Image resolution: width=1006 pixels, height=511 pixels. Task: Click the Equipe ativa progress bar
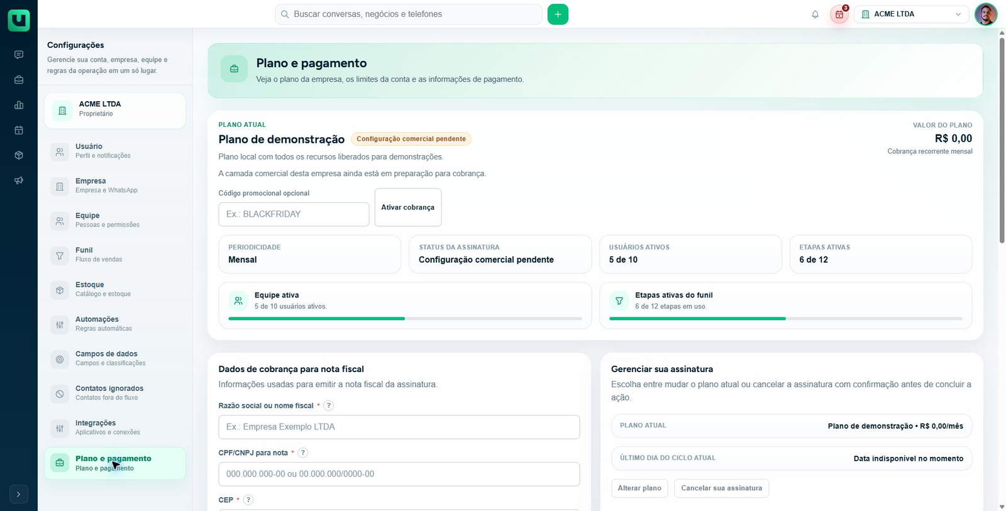pos(405,319)
